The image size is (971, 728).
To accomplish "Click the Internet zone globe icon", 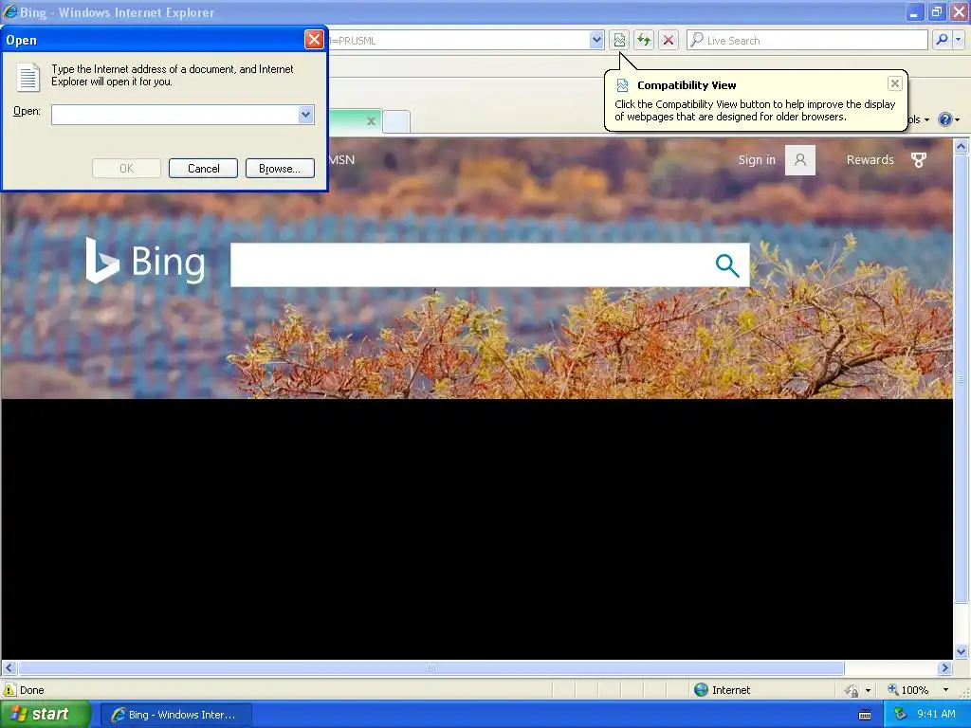I will 701,690.
